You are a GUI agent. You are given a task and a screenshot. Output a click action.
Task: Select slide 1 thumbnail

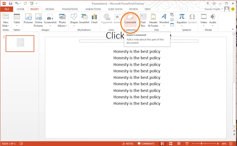20,44
